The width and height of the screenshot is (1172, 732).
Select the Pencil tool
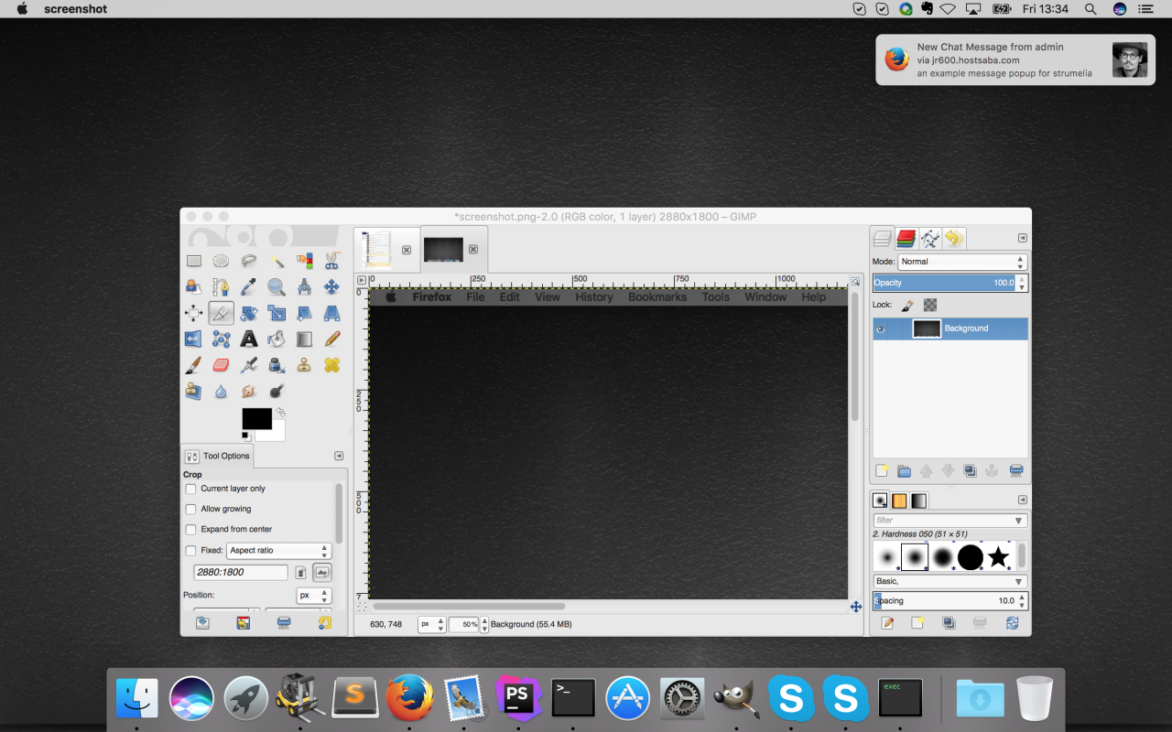click(x=332, y=339)
